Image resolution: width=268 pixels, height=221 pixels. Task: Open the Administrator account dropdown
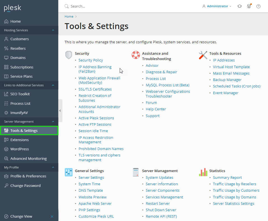pos(217,6)
